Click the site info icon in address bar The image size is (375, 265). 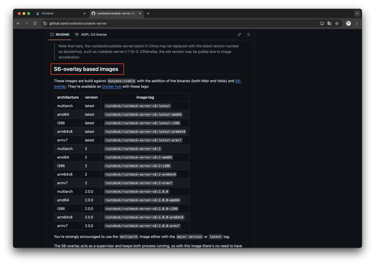coord(45,23)
